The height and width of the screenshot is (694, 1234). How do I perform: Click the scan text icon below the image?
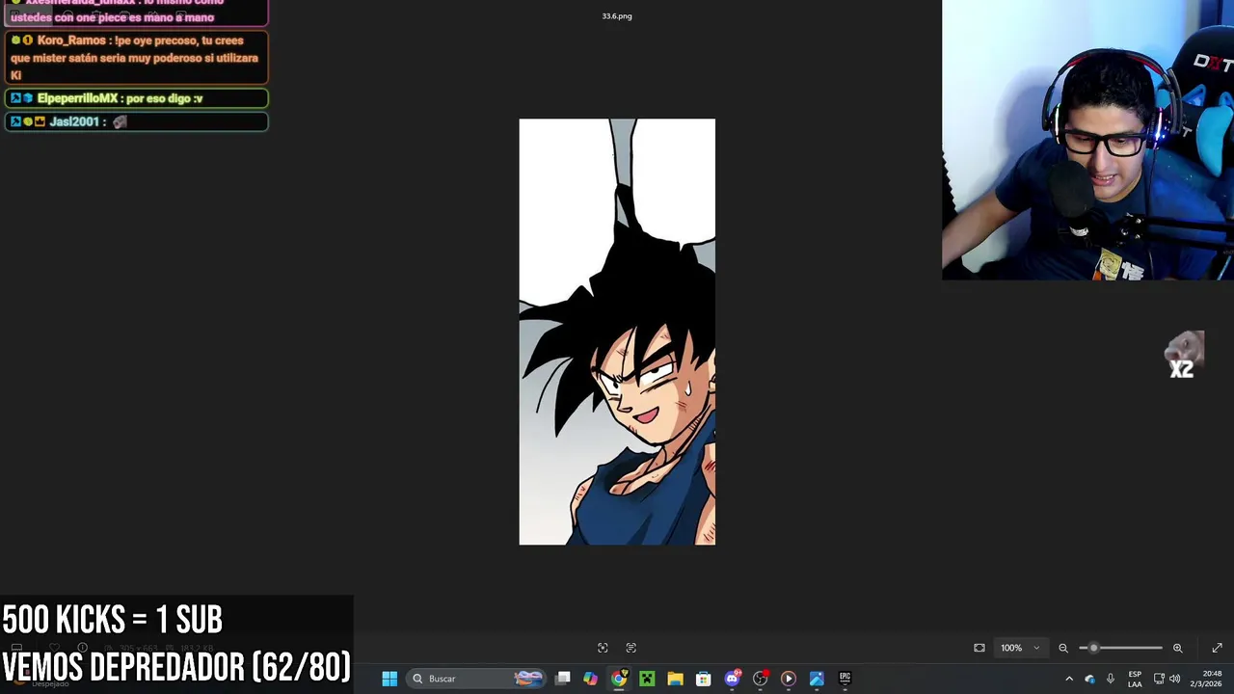click(631, 648)
